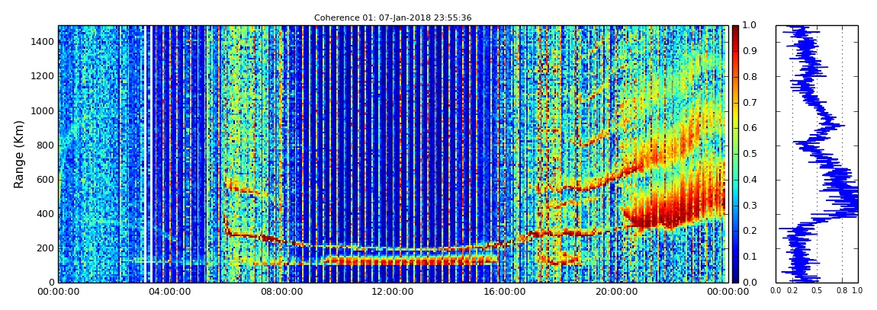This screenshot has width=877, height=310.
Task: Click the 0.8 label under the profile plot
Action: (843, 291)
